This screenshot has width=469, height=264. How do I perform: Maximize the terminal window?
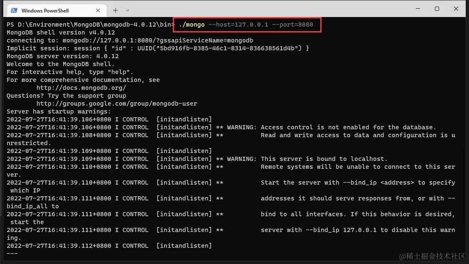[x=437, y=9]
